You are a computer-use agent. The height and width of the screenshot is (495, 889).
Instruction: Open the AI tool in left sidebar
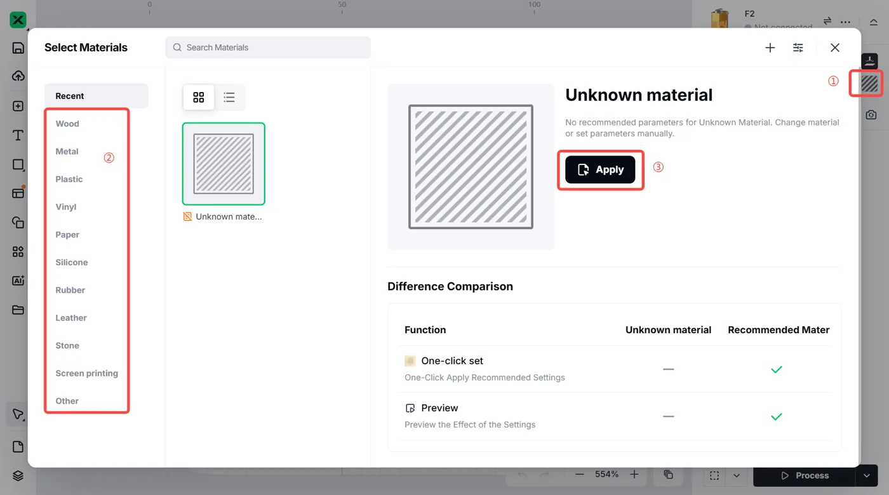click(18, 280)
